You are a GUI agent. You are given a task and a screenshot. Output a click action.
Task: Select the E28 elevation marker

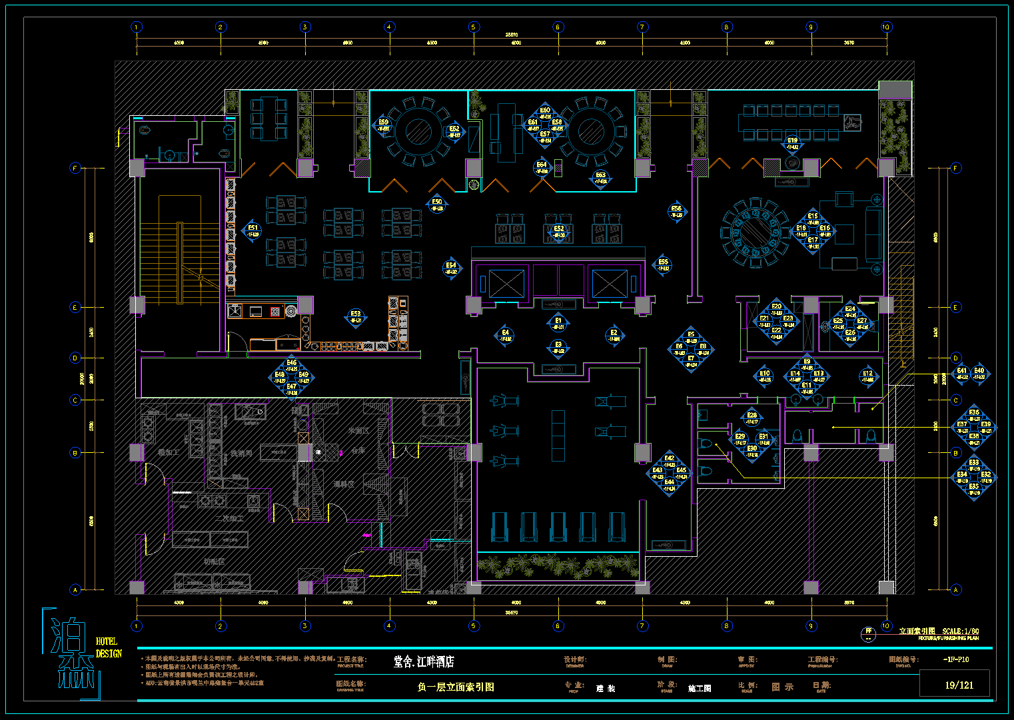[752, 418]
